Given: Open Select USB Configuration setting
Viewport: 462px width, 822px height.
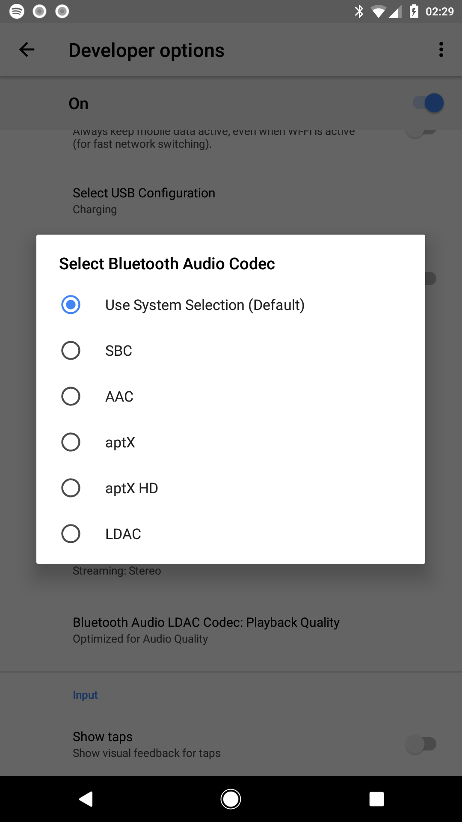Looking at the screenshot, I should [144, 201].
